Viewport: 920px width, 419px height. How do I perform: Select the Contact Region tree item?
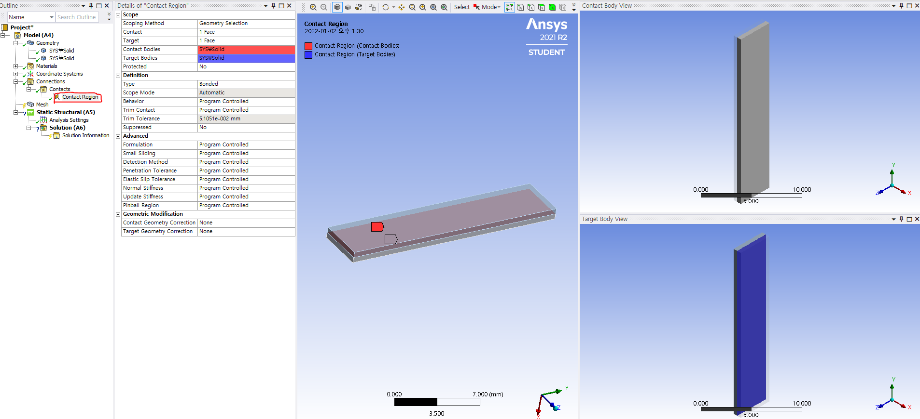click(80, 97)
